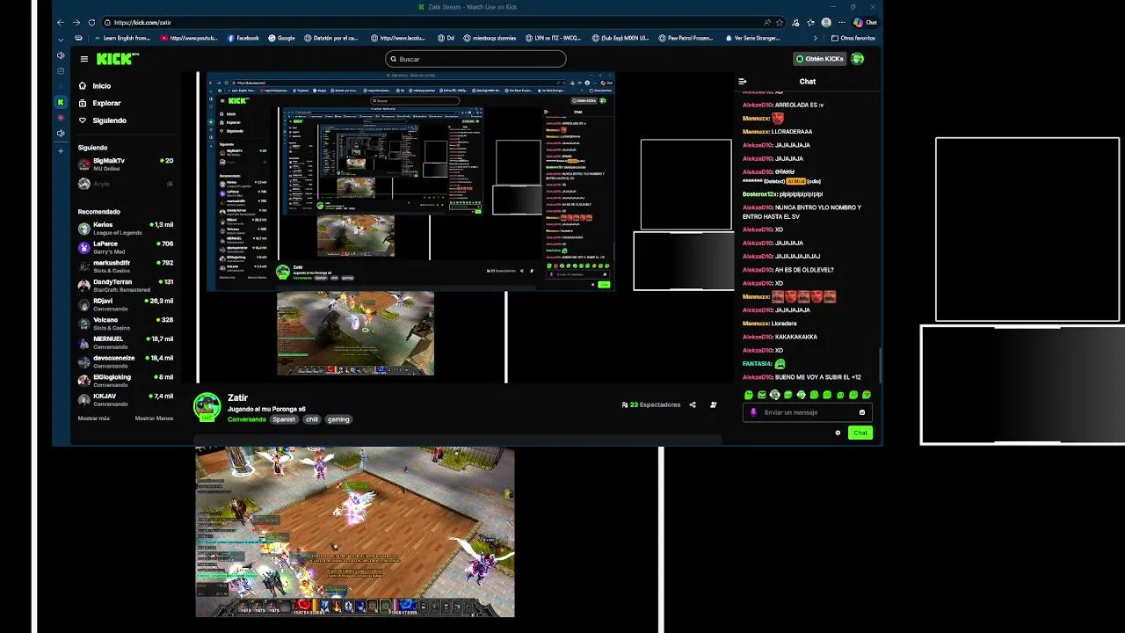Open the Otros favoritos folder
The image size is (1125, 633).
coord(853,39)
